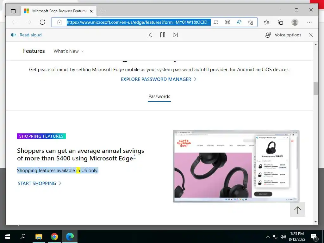Open the profile avatar menu
This screenshot has width=324, height=243.
point(295,22)
